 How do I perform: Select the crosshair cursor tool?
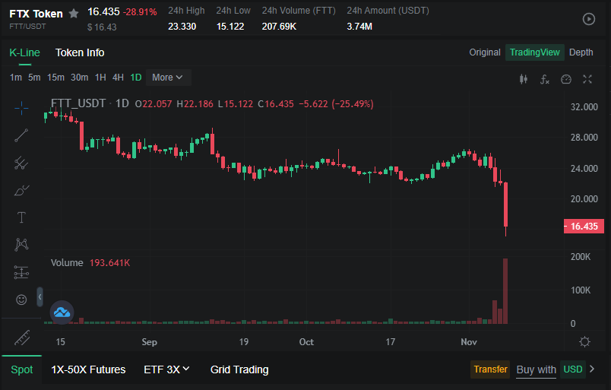click(x=21, y=108)
